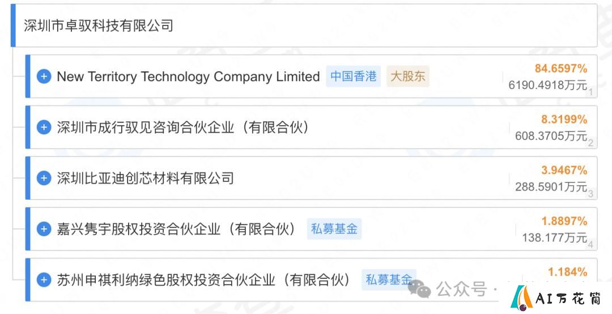Click 私募基金 tag on 嘉兴隽宇 row
This screenshot has width=612, height=314.
point(334,229)
